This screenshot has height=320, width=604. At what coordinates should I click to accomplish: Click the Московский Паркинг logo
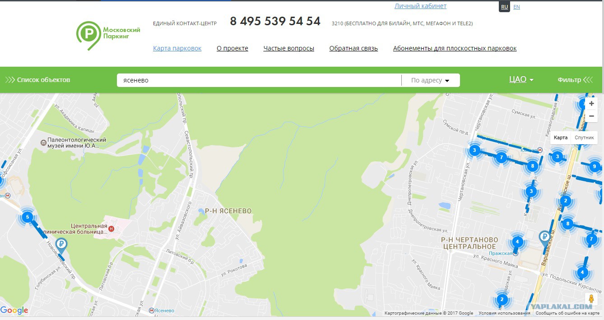pos(108,35)
